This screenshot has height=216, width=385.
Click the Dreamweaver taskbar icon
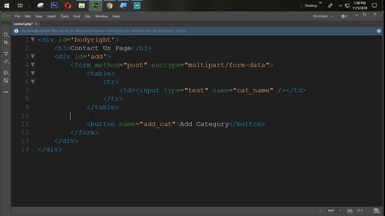coord(96,5)
